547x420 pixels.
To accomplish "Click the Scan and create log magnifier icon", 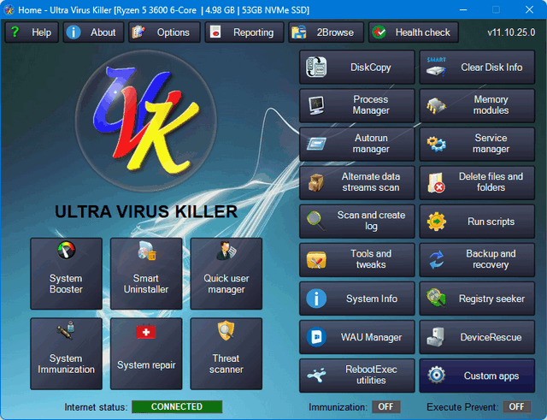I will click(x=316, y=221).
